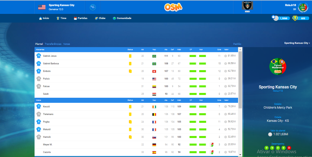Click Pogba's green fitness bar
This screenshot has height=157, width=312.
pos(193,122)
